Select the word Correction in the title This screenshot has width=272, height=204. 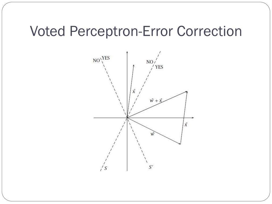click(x=209, y=31)
